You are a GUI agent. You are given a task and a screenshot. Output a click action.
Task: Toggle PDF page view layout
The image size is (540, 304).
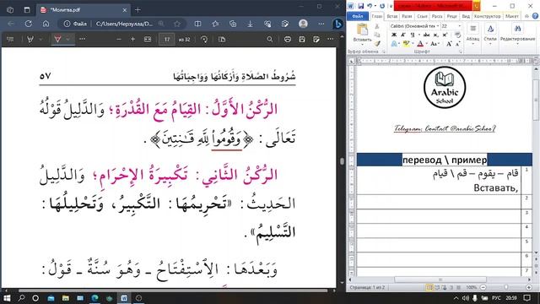coord(222,40)
